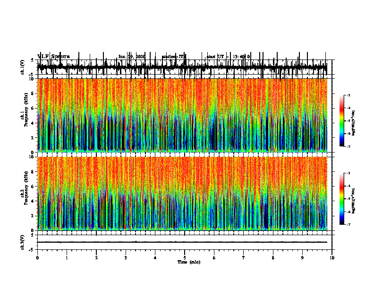Click time axis tick label '9'
The width and height of the screenshot is (374, 289).
[x=302, y=258]
